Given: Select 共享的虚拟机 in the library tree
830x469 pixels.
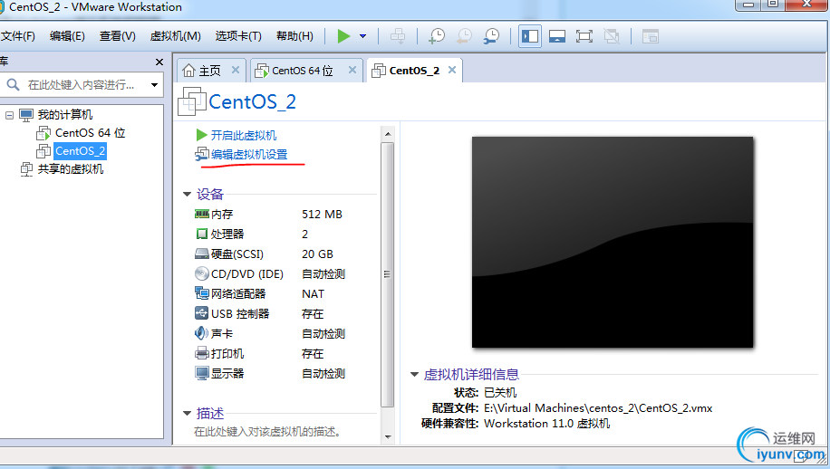Looking at the screenshot, I should [71, 169].
